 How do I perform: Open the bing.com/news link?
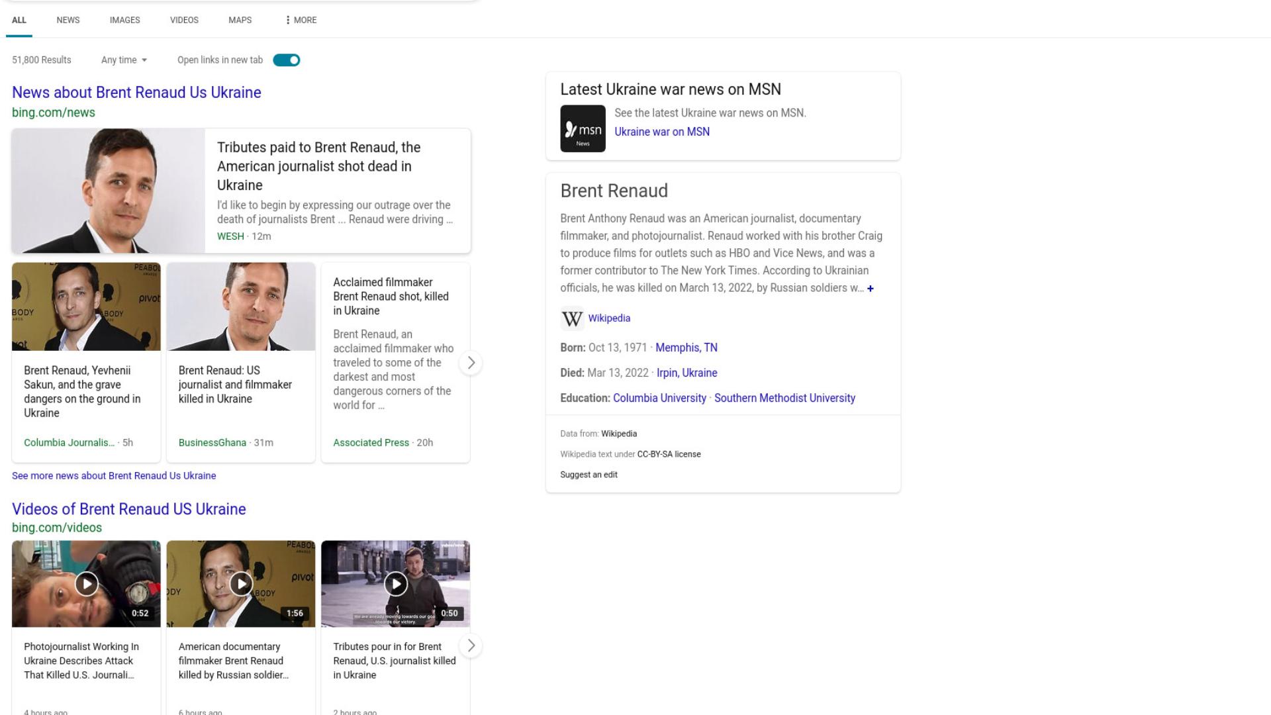tap(54, 113)
